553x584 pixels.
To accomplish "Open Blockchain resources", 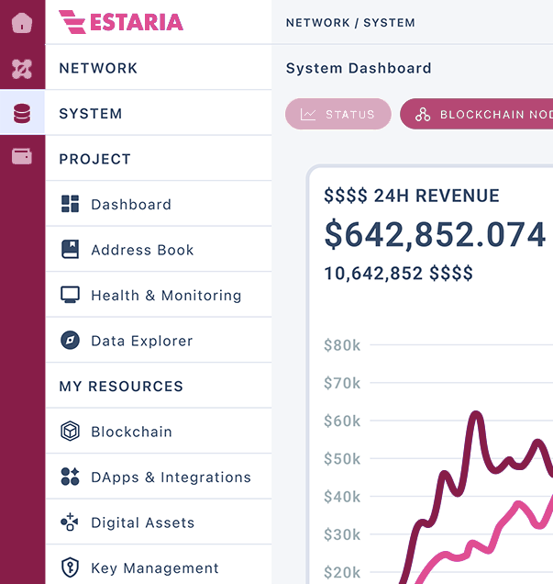I will (159, 432).
